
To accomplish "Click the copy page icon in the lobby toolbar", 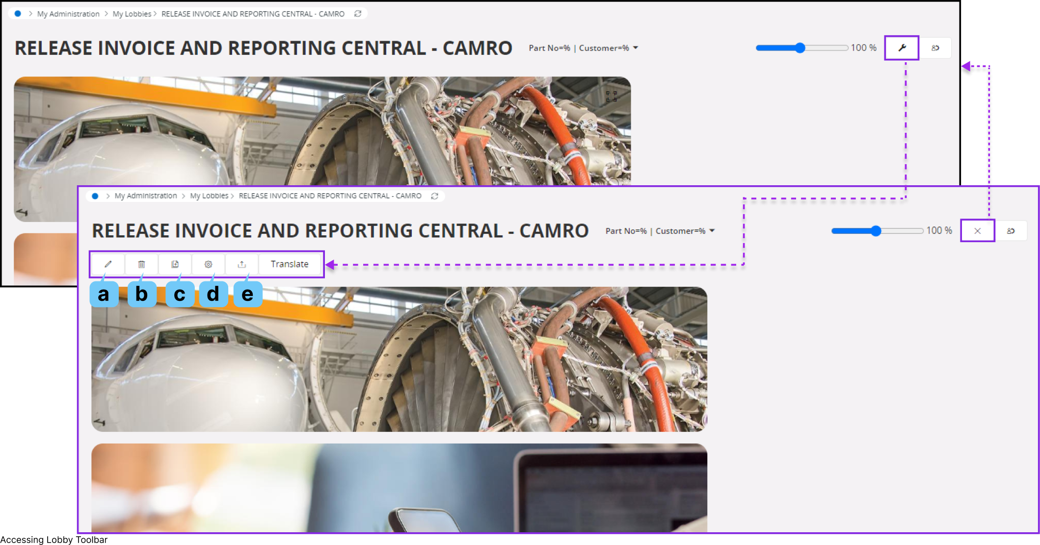I will click(x=175, y=264).
